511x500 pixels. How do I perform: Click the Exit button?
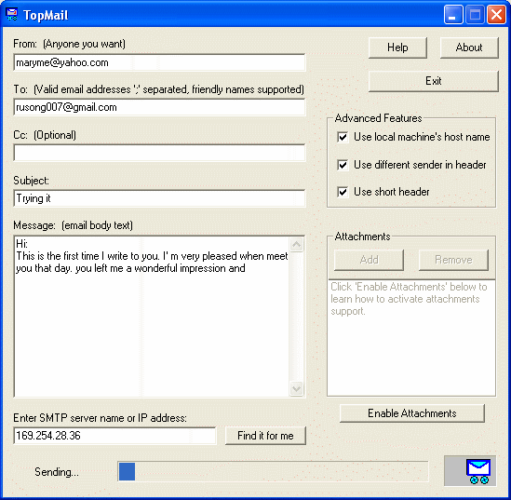pyautogui.click(x=434, y=81)
